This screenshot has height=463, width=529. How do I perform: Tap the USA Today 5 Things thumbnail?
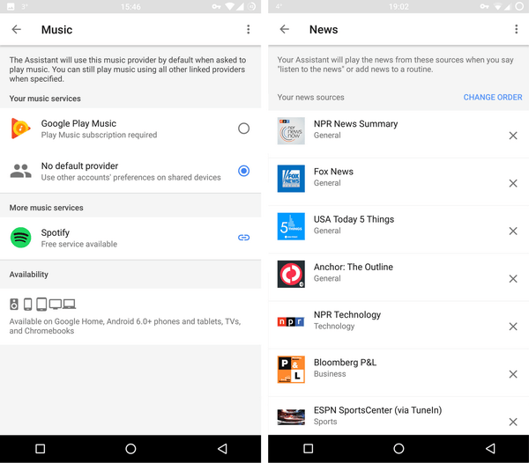click(291, 226)
